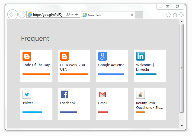The width and height of the screenshot is (192, 136).
Task: Open the Twitter tile title
Action: pyautogui.click(x=28, y=103)
